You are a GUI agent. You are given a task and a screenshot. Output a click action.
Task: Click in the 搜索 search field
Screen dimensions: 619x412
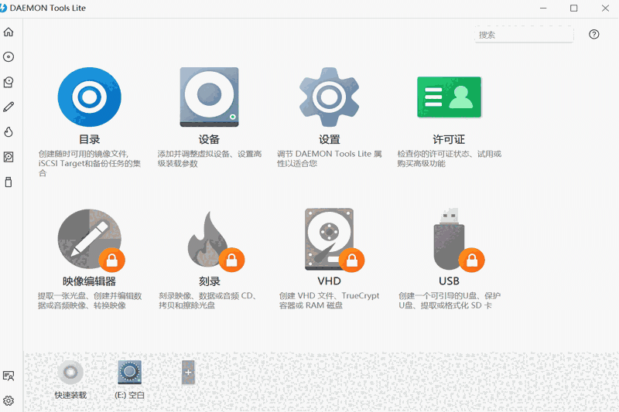(x=524, y=35)
